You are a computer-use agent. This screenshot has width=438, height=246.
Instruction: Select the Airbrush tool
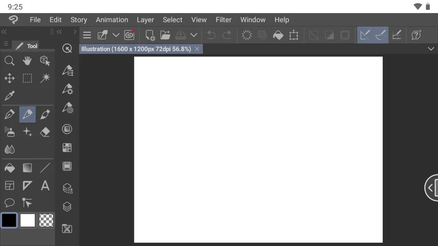click(9, 132)
